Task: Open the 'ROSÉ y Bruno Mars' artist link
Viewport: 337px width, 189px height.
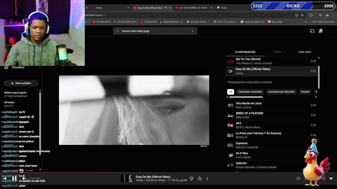Action: click(x=248, y=127)
